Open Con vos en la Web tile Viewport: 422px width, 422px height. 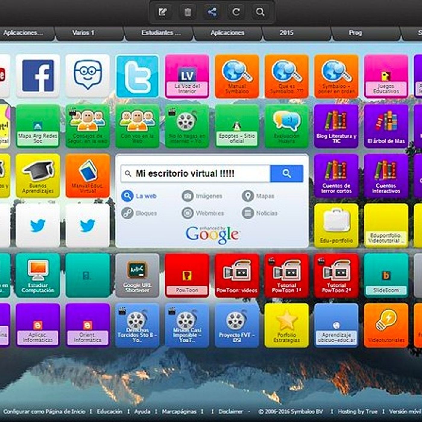[137, 126]
